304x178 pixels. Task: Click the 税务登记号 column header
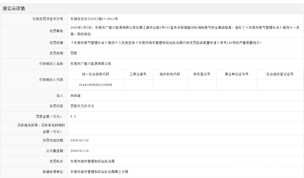coord(202,74)
